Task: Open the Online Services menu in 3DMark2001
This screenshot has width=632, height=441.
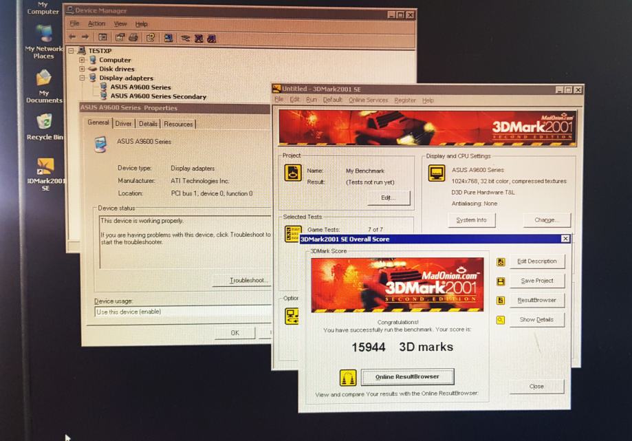Action: (x=368, y=100)
